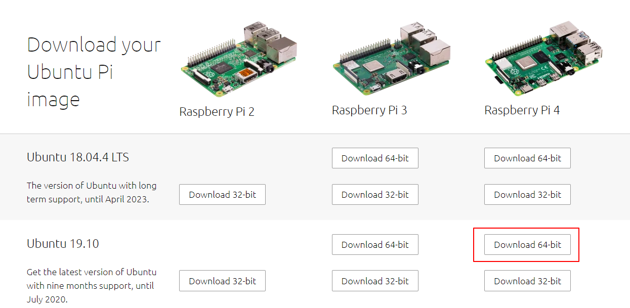This screenshot has height=308, width=630.
Task: Download Ubuntu 18.04.4 64-bit for Pi 4
Action: [527, 158]
